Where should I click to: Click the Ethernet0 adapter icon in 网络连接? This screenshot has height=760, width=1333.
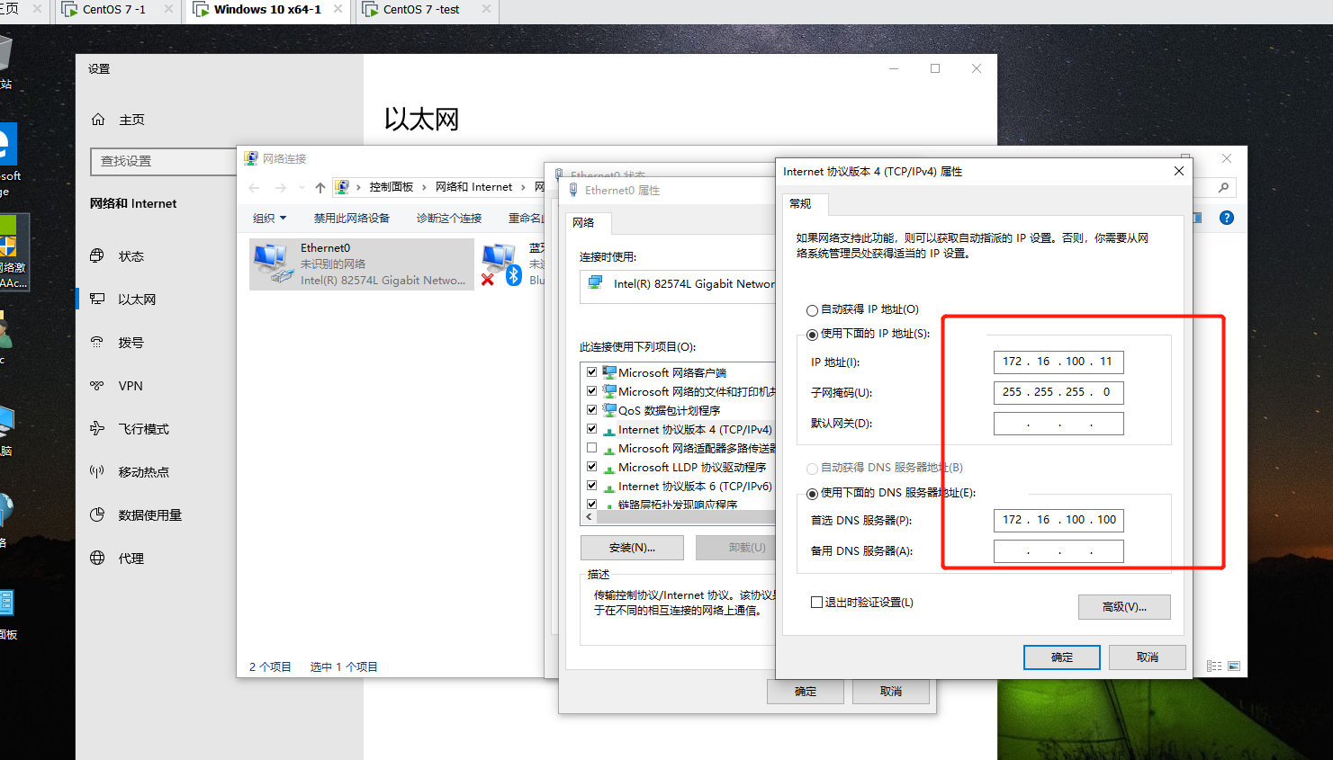269,262
